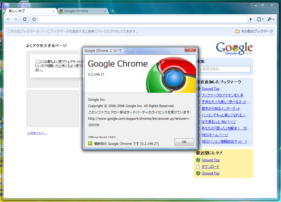The height and width of the screenshot is (202, 281).
Task: Click the Go arrow beside the address bar
Action: click(x=251, y=19)
